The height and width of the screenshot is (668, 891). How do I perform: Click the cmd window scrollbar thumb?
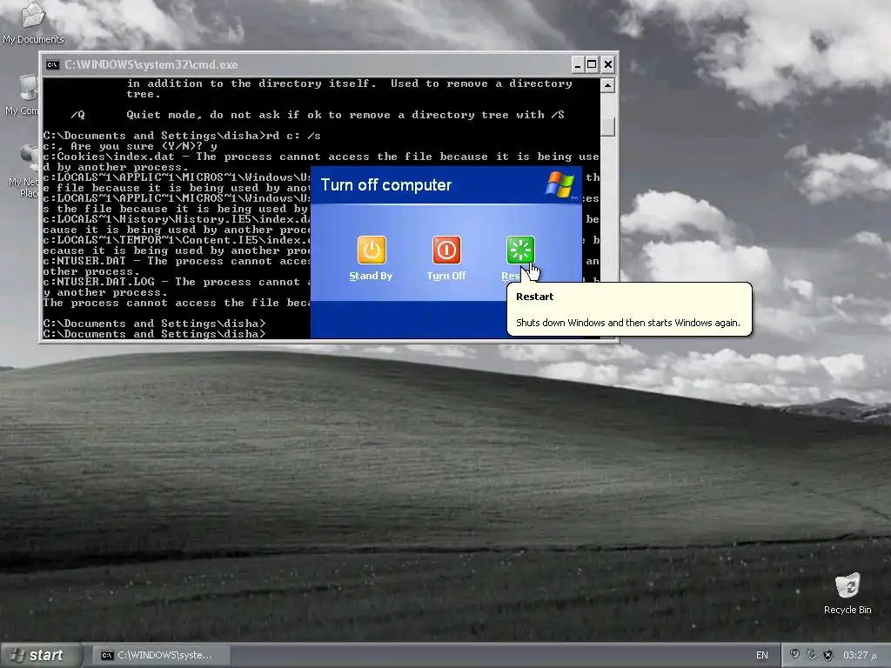pyautogui.click(x=607, y=127)
